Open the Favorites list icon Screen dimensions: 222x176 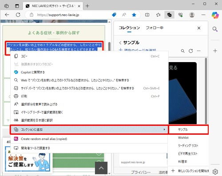pyautogui.click(x=158, y=15)
